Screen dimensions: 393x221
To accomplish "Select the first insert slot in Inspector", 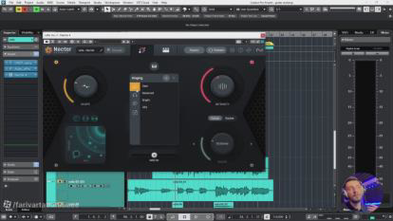I will point(21,63).
